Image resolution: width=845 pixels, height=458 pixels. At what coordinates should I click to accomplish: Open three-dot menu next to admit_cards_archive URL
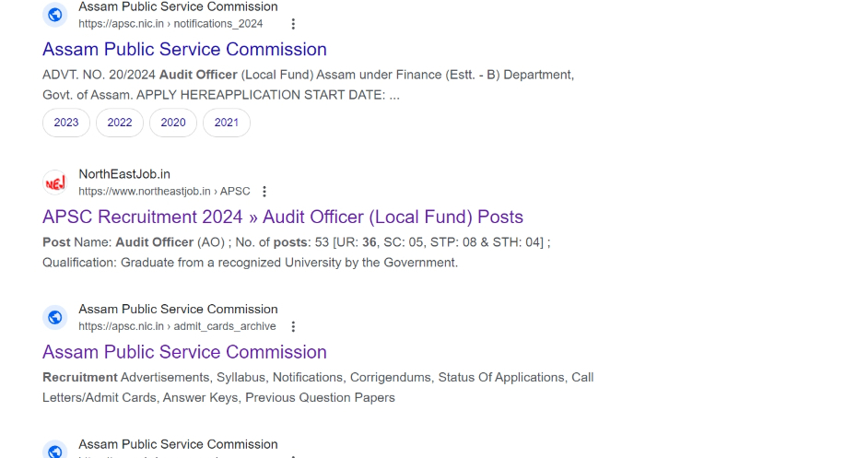(x=293, y=326)
